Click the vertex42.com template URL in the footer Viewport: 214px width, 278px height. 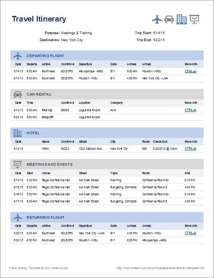pos(161,268)
